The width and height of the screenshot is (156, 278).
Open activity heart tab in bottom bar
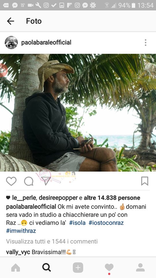point(109,268)
